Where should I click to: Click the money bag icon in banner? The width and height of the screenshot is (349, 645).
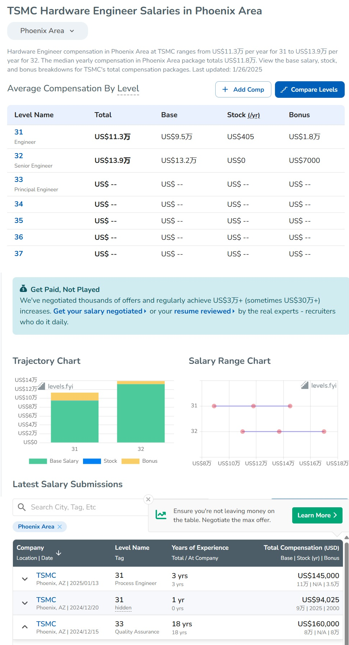23,289
